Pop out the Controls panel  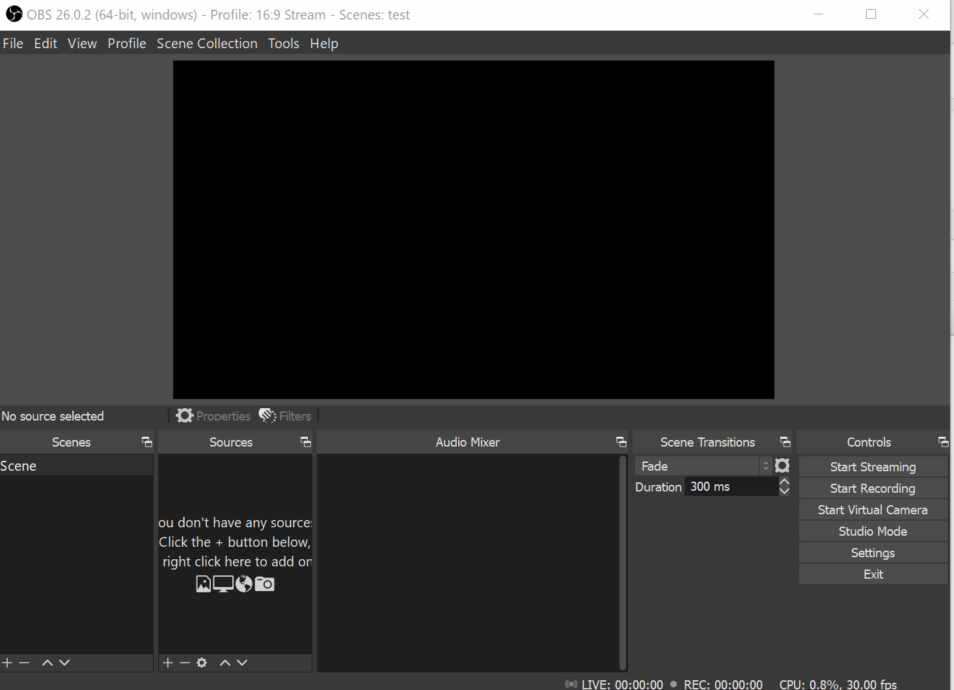[943, 441]
